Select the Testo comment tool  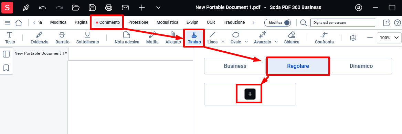(x=10, y=38)
